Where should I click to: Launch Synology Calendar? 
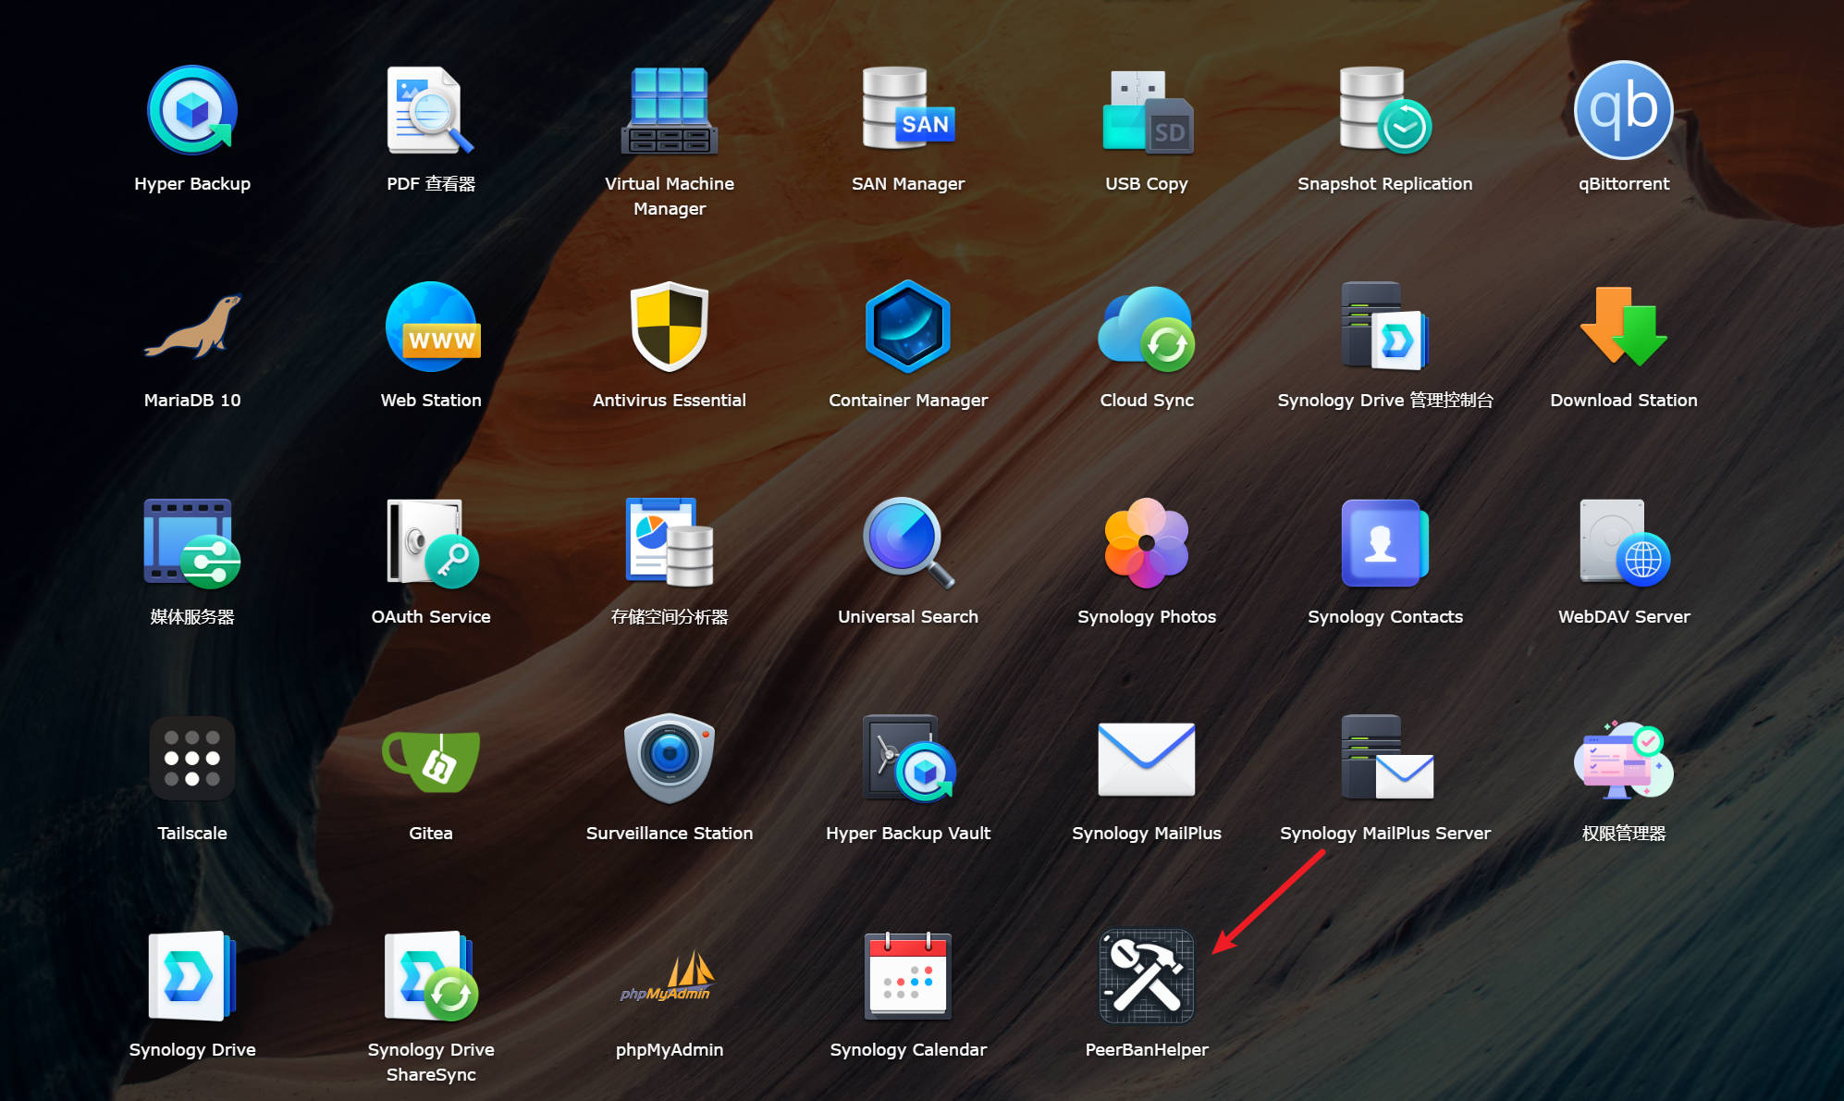pyautogui.click(x=907, y=977)
